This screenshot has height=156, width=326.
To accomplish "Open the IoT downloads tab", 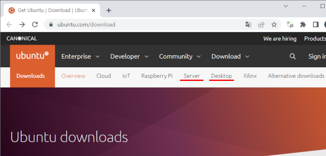I will 126,76.
